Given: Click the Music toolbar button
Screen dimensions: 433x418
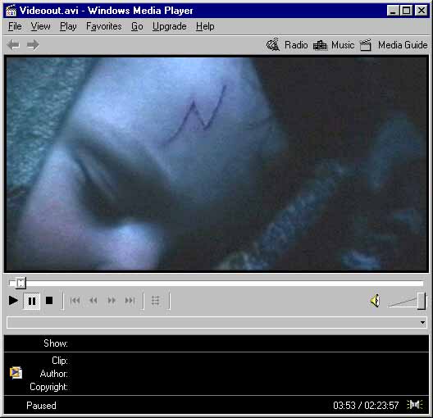Looking at the screenshot, I should (x=334, y=45).
